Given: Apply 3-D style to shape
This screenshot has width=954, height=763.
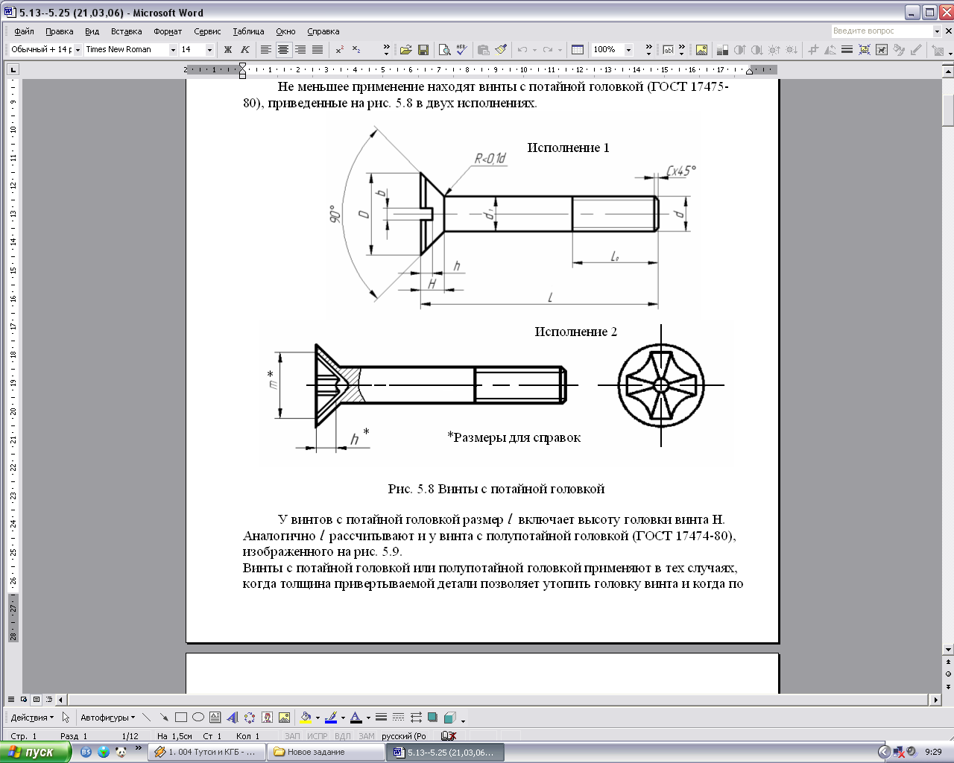Looking at the screenshot, I should tap(449, 718).
